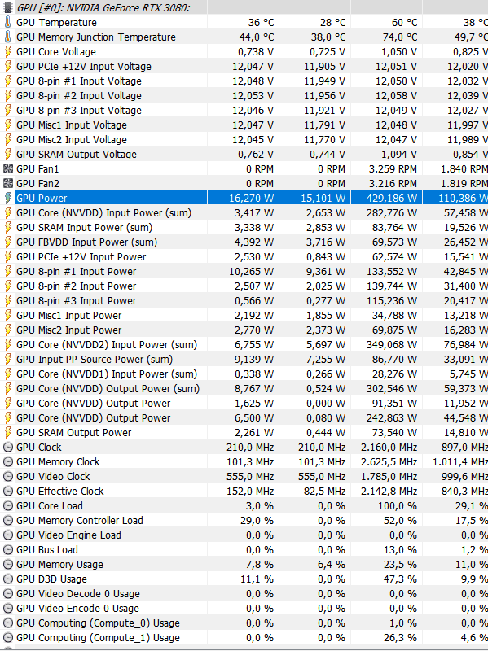The height and width of the screenshot is (651, 488).
Task: Click the 26,3 % Compute_1 Usage value
Action: click(x=400, y=638)
